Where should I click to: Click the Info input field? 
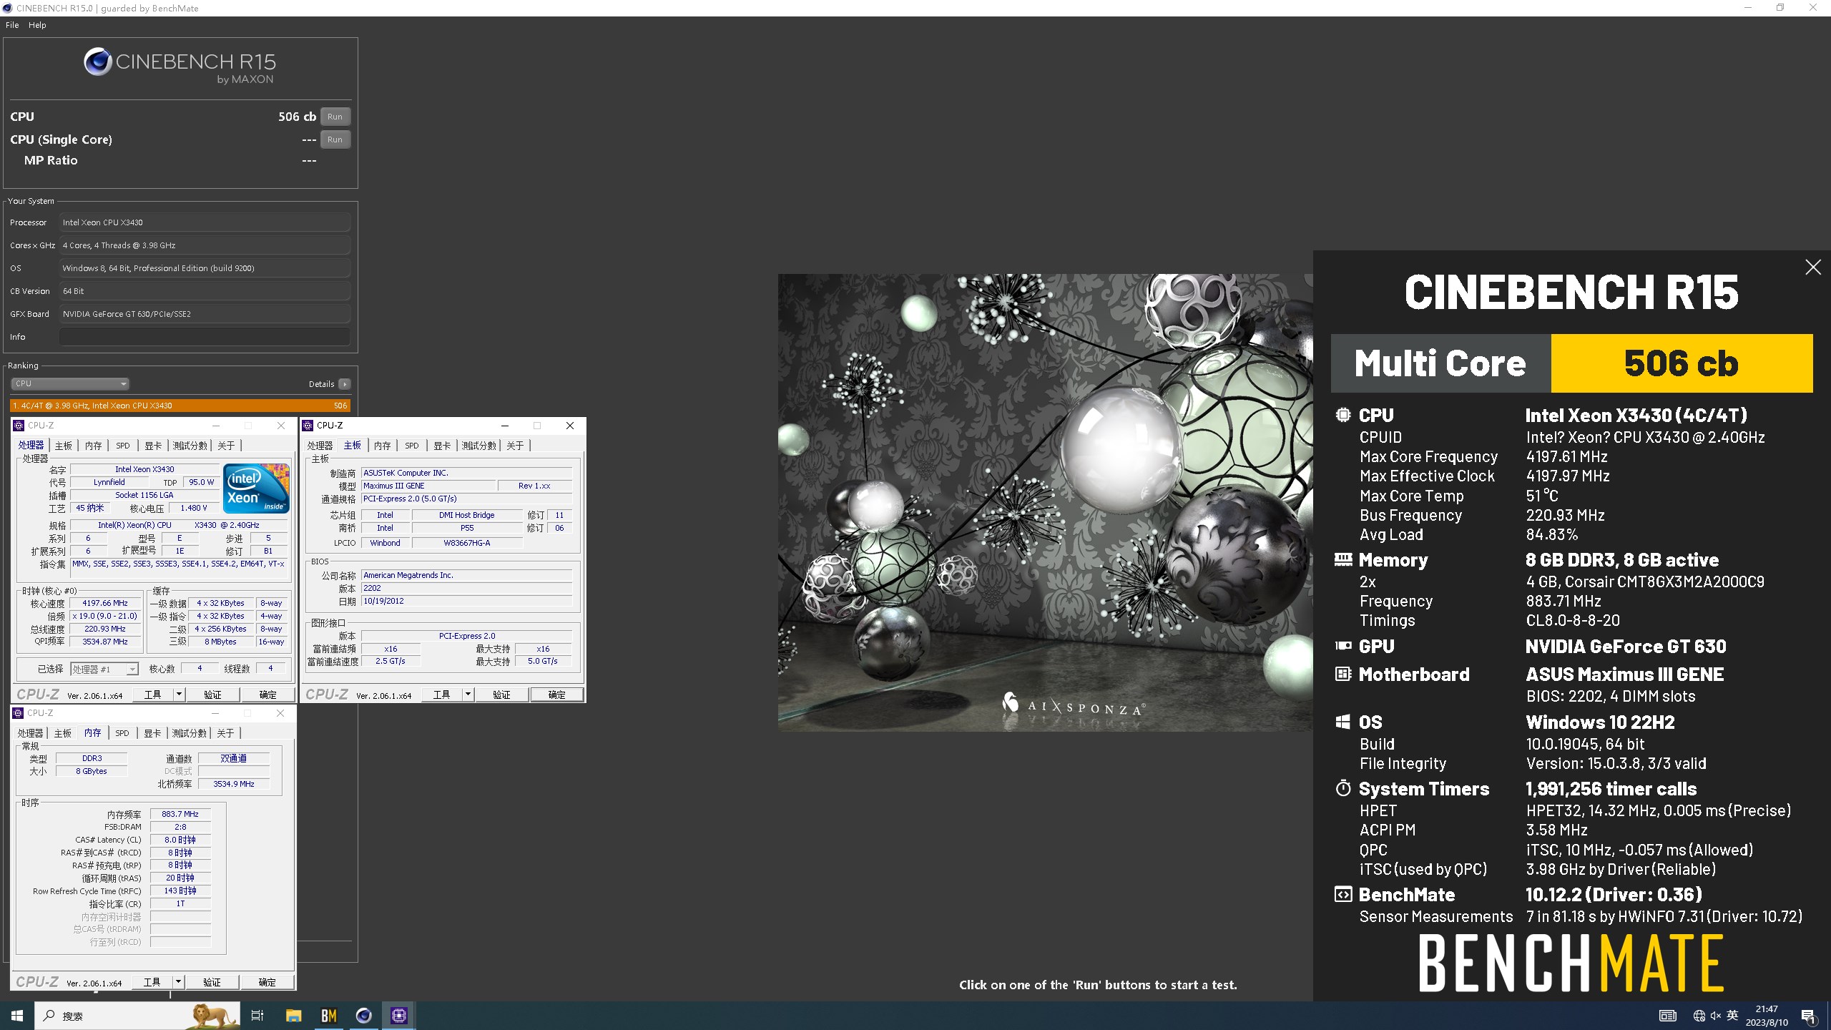(205, 337)
